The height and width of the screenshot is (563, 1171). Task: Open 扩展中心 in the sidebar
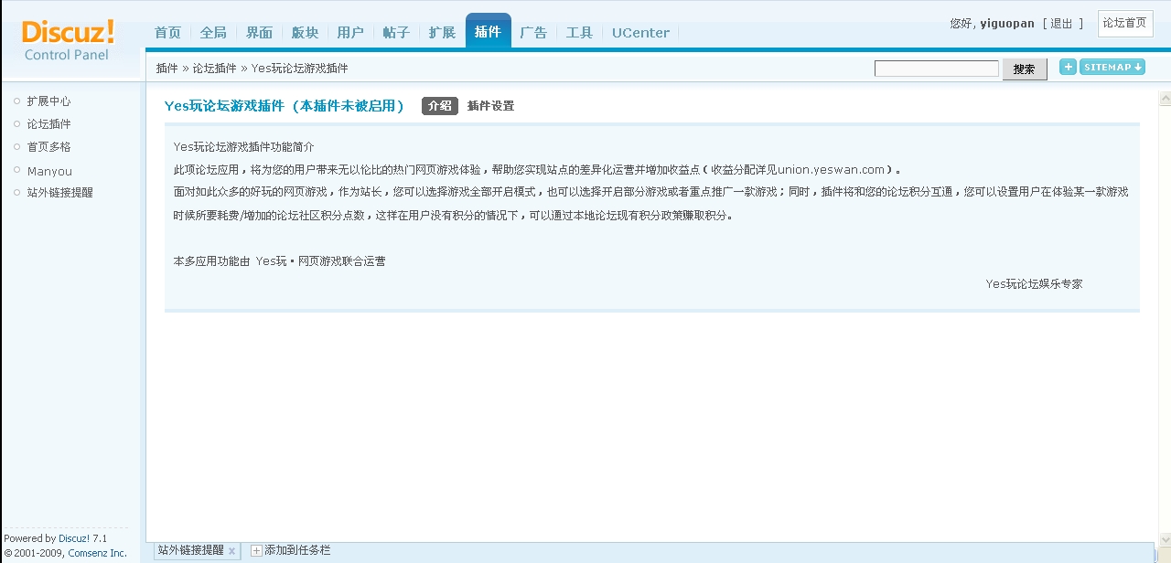[x=48, y=101]
